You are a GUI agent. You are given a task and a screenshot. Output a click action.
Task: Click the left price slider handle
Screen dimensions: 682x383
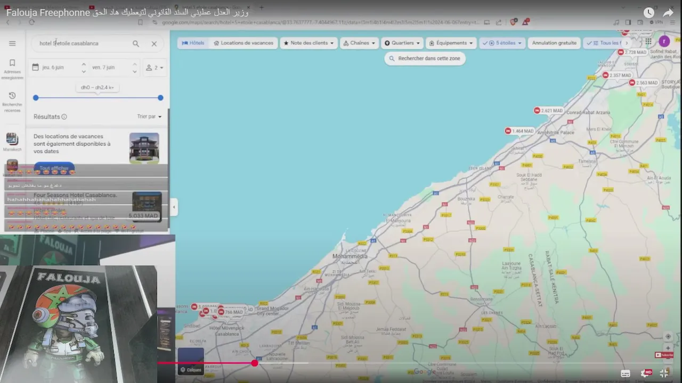tap(36, 98)
